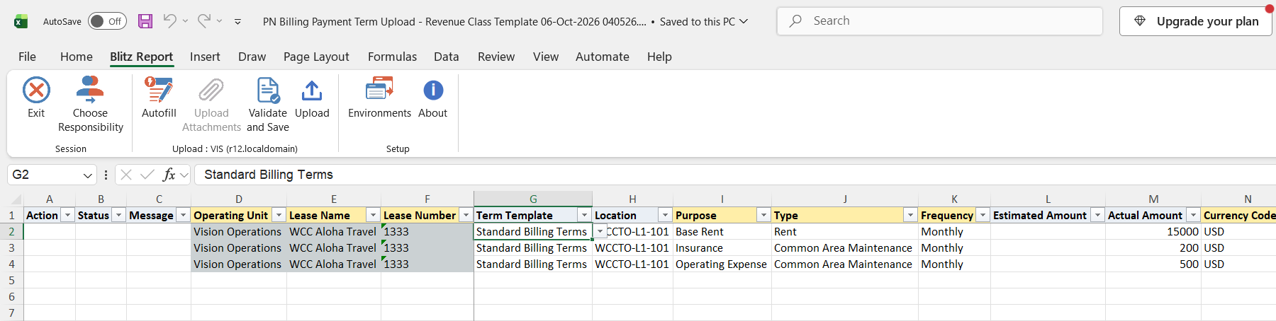1276x321 pixels.
Task: Switch to the Data tab
Action: pyautogui.click(x=447, y=57)
